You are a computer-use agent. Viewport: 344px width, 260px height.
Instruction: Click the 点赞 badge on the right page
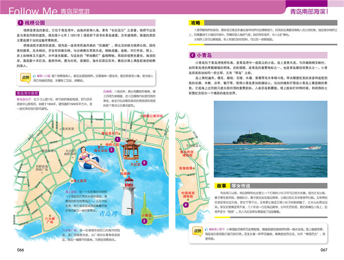tap(197, 231)
